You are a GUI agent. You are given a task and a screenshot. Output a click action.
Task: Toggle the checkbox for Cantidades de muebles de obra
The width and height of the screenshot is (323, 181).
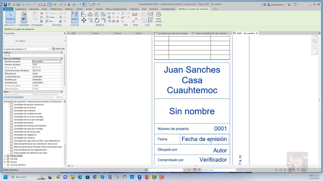[11, 114]
